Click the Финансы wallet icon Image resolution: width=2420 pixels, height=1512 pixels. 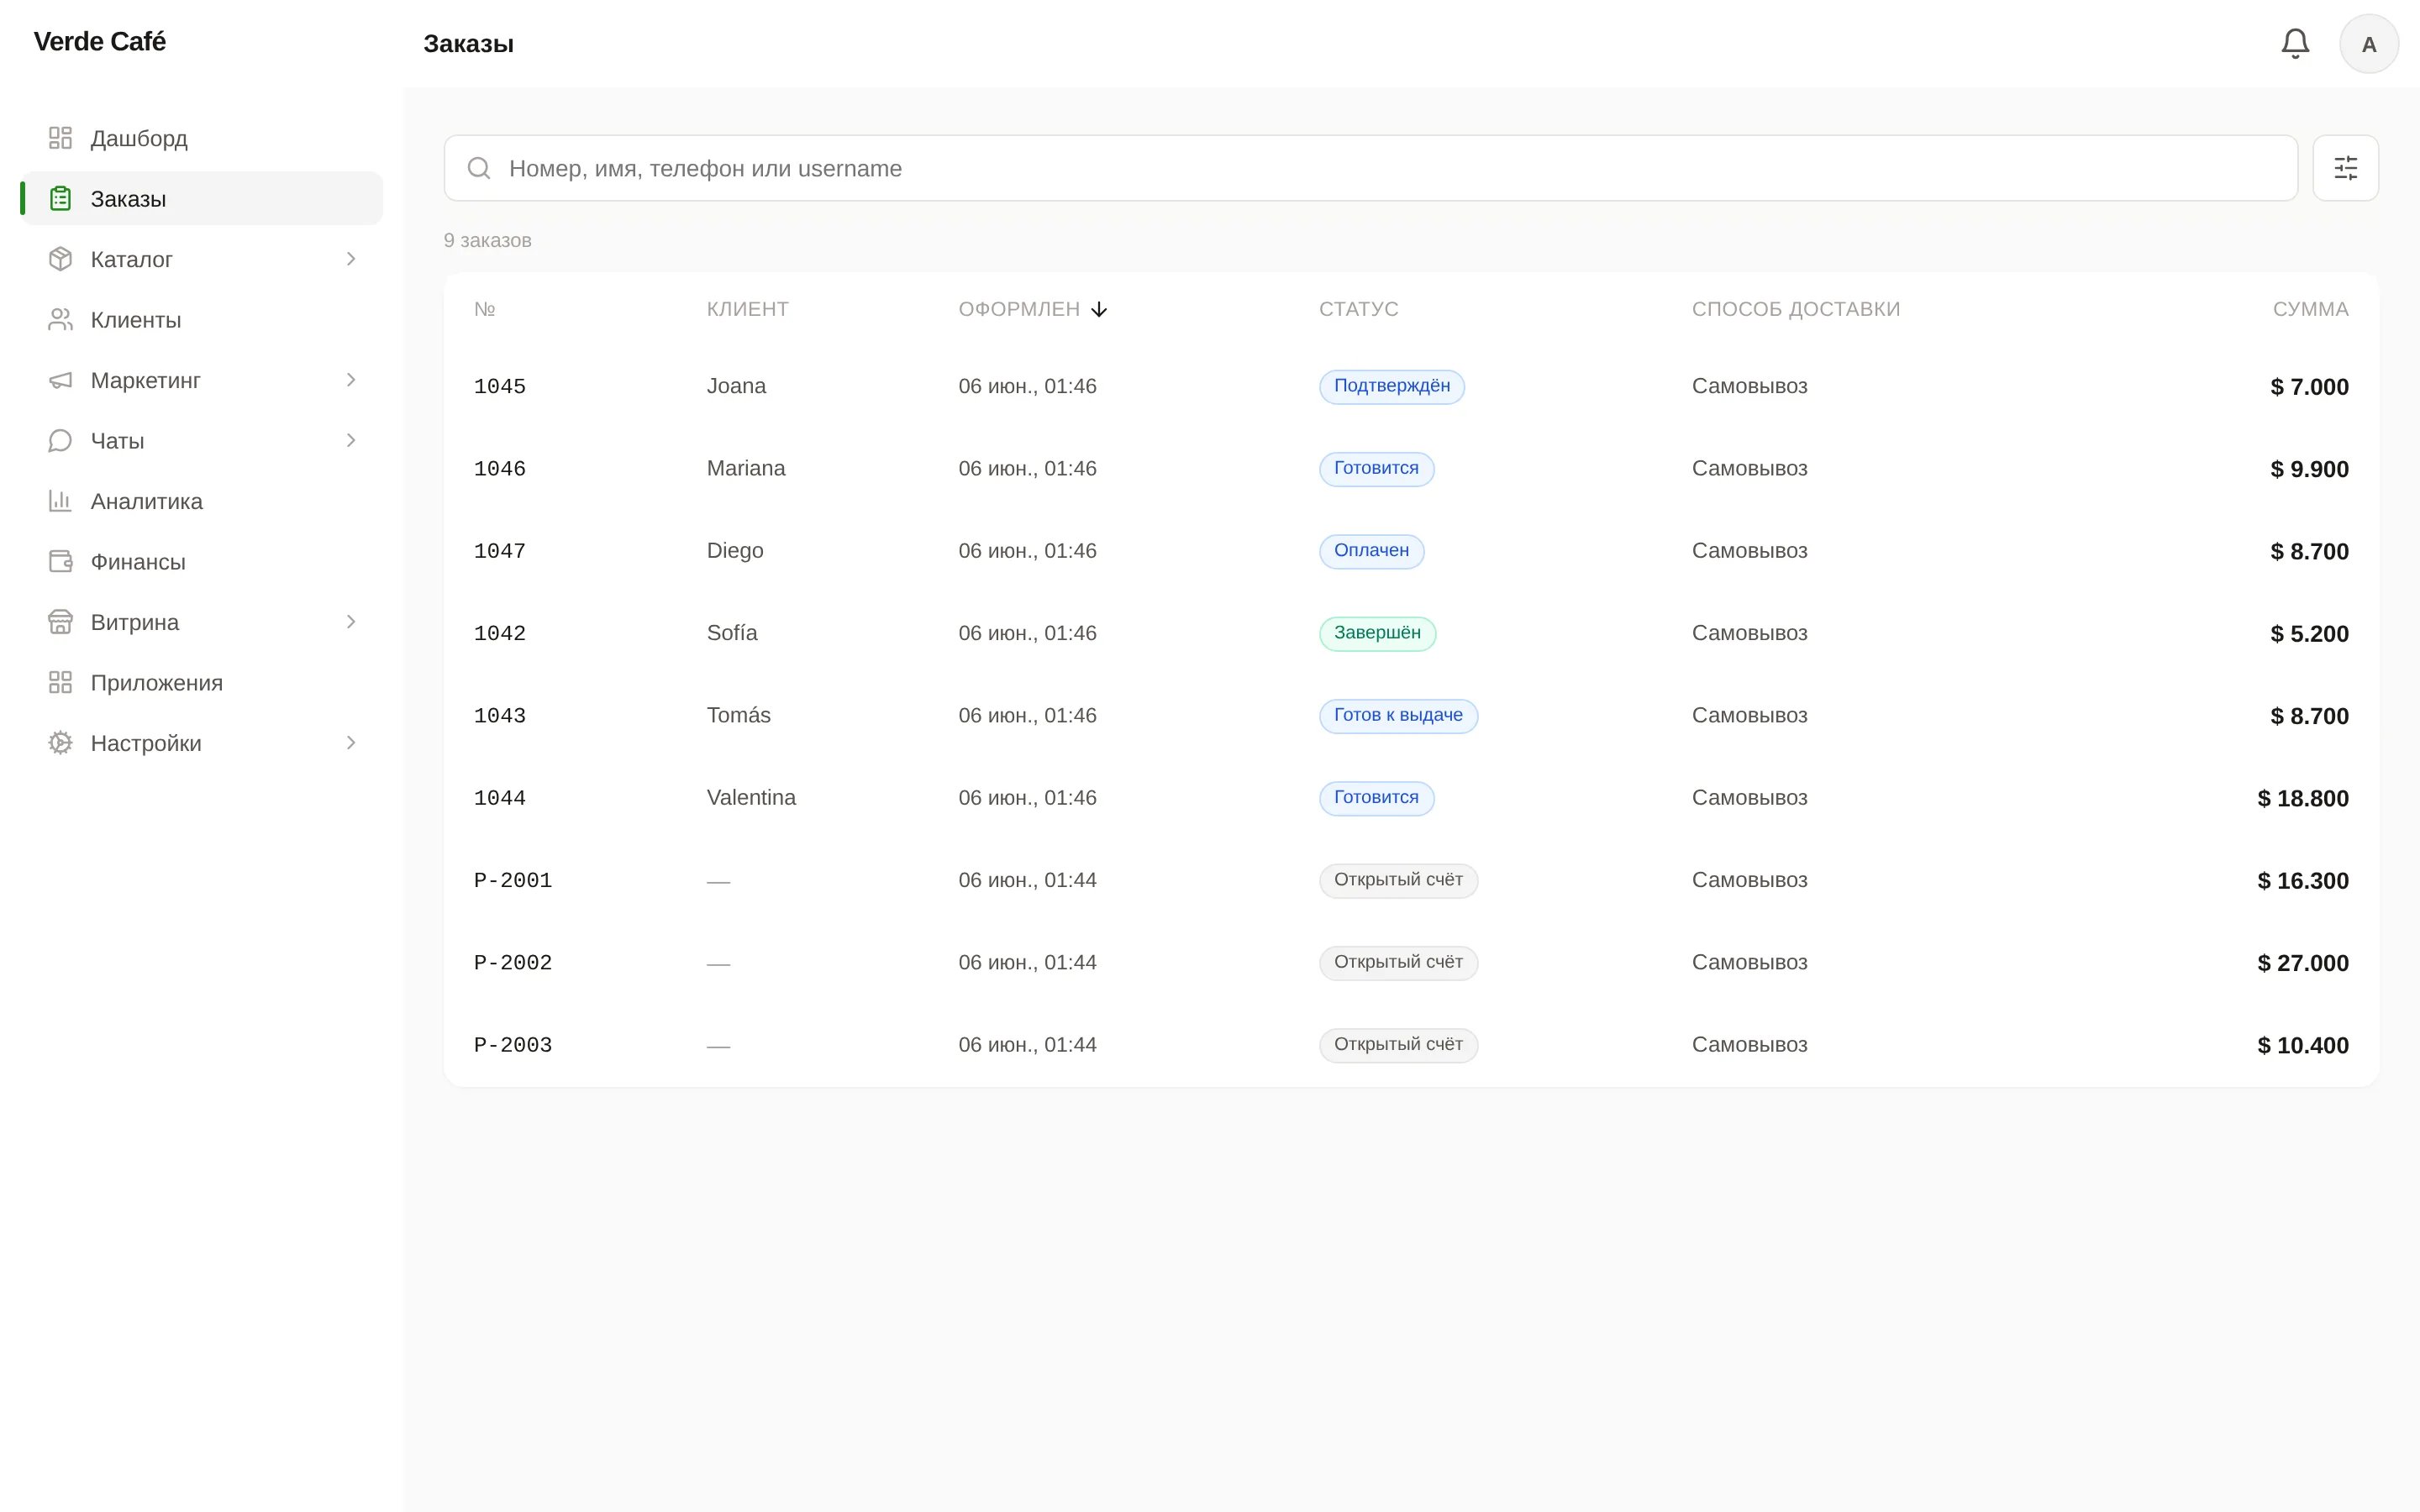(x=60, y=561)
